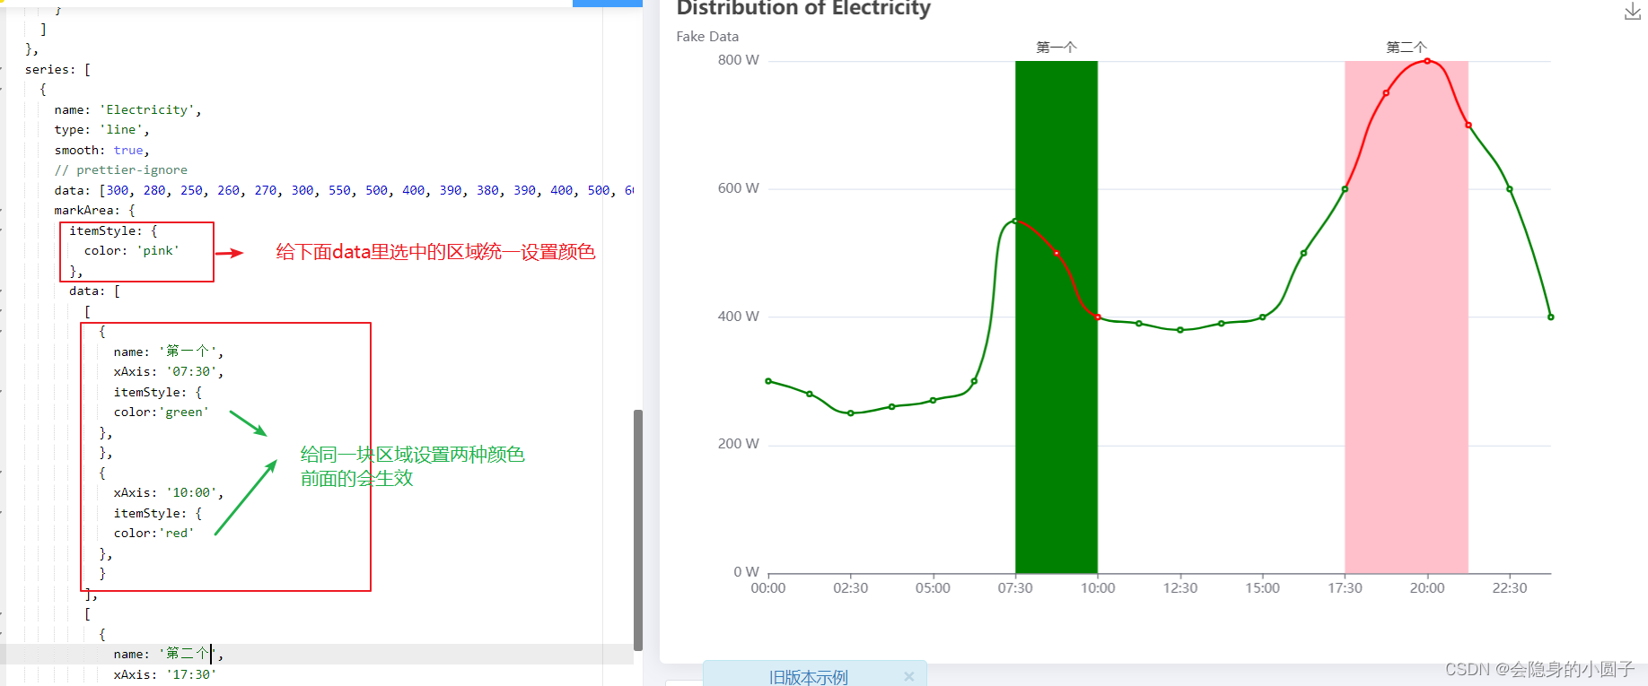The height and width of the screenshot is (686, 1648).
Task: Place cursor on "xAxis: '10:00'," line
Action: tap(169, 493)
